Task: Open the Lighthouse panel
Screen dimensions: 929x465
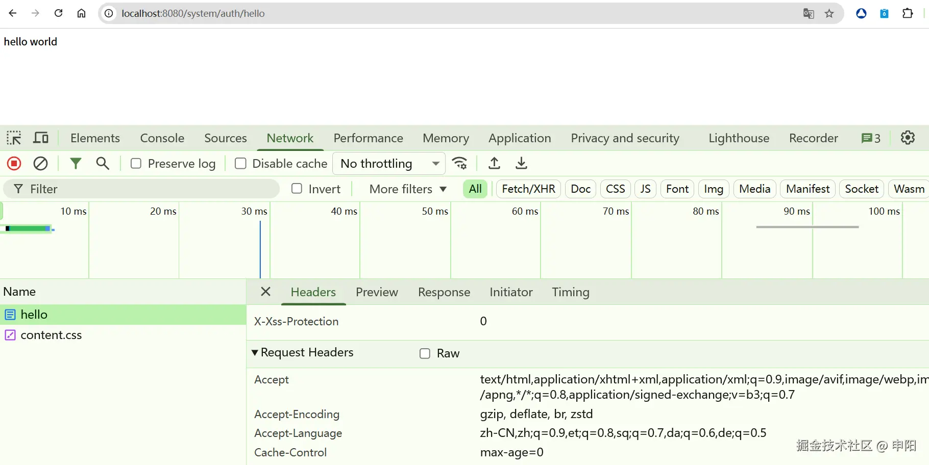Action: 739,138
